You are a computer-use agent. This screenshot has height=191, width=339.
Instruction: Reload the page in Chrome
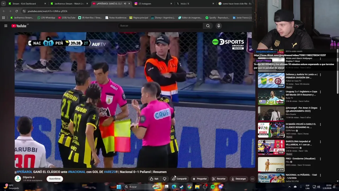(x=16, y=11)
